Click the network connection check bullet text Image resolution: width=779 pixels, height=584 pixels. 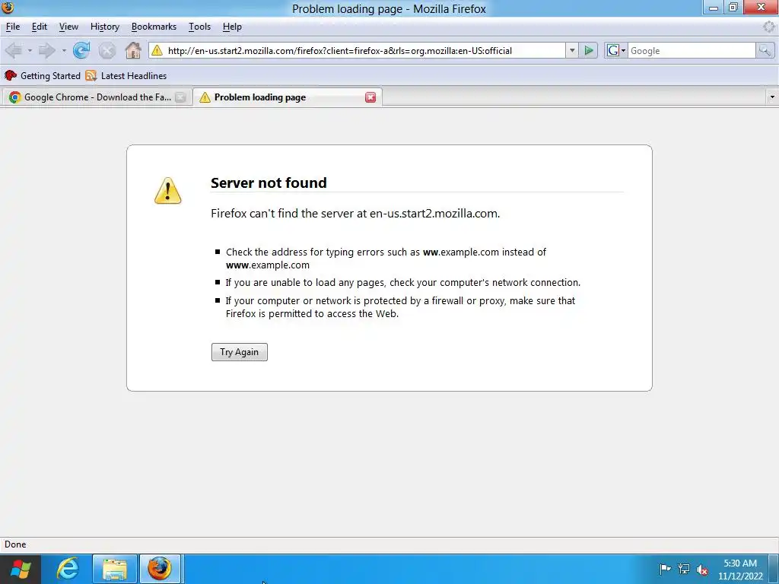point(403,283)
